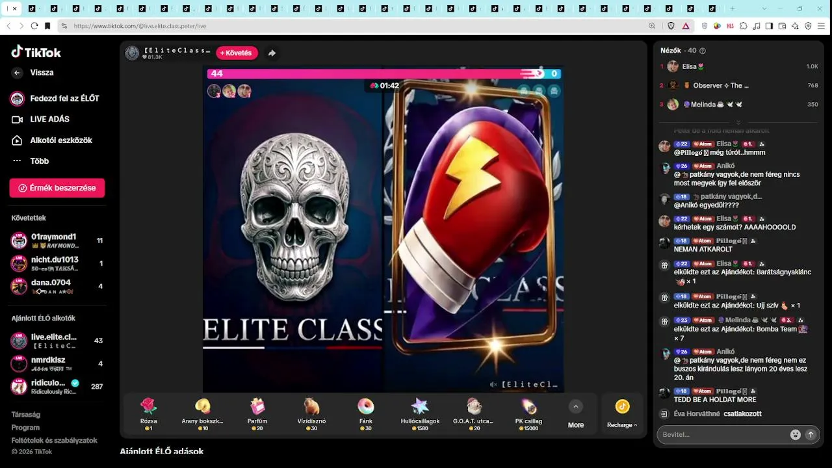Screen dimensions: 832x468
Task: Click Érmék beszerzése button
Action: (57, 188)
